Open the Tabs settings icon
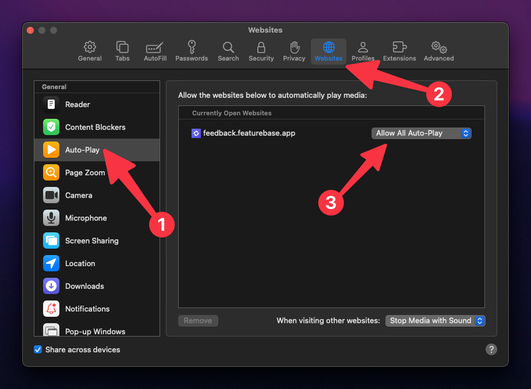Viewport: 531px width, 389px height. [122, 47]
